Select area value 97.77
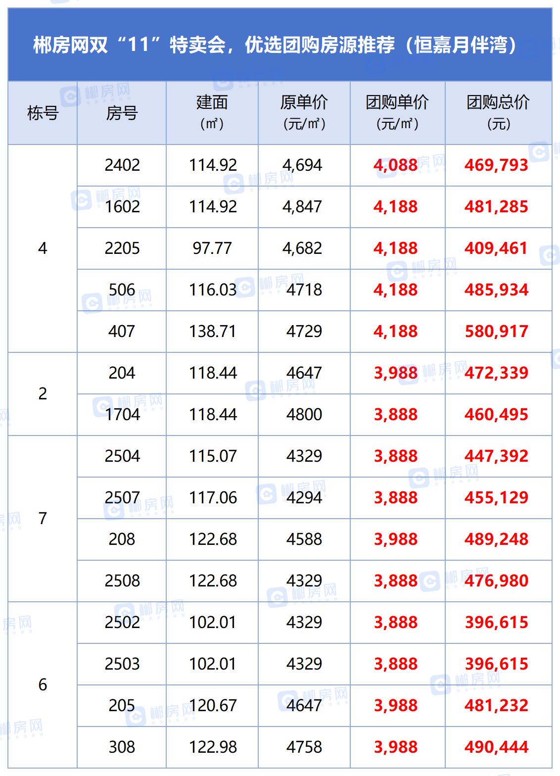 click(212, 248)
